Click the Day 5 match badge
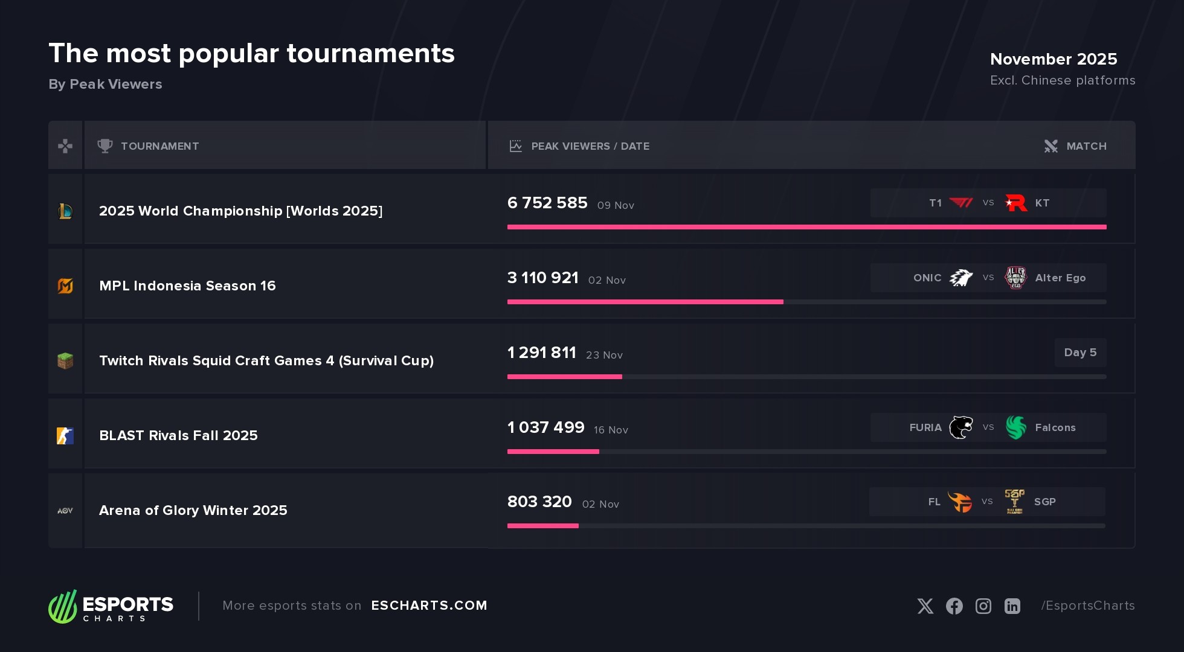Viewport: 1184px width, 652px height. (x=1080, y=353)
